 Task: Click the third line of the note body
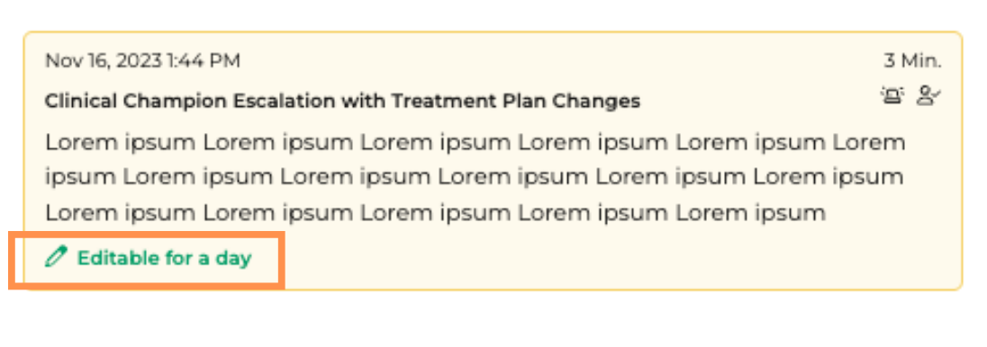pyautogui.click(x=435, y=213)
